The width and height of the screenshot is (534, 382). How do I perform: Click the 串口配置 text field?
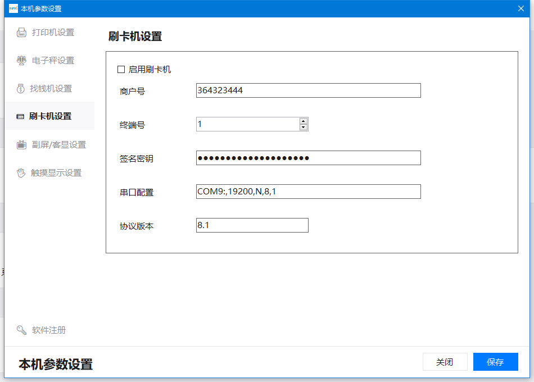[308, 192]
